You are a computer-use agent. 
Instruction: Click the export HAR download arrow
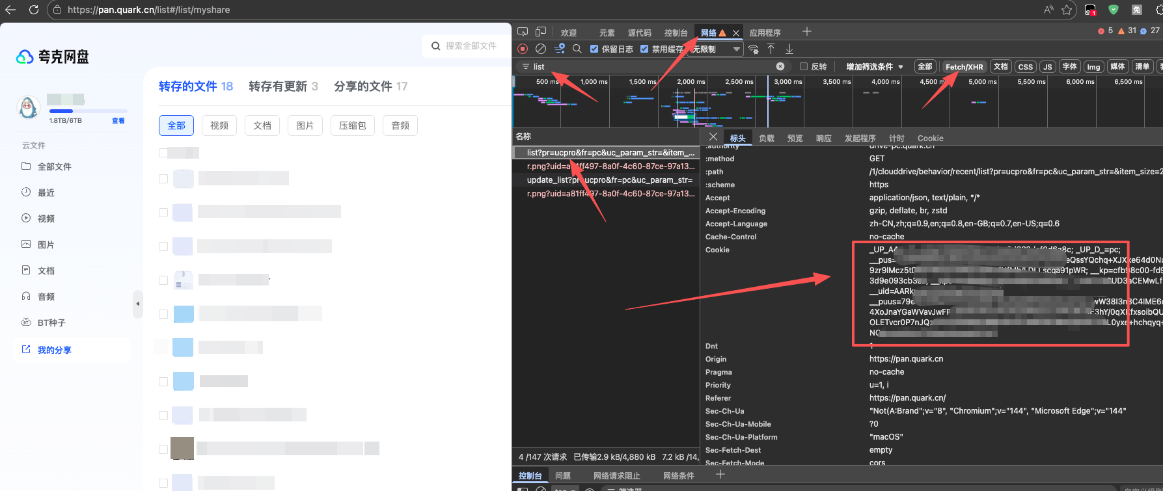789,49
